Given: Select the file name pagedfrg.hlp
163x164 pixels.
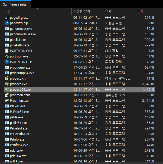Looking at the screenshot, I should tap(19, 23).
